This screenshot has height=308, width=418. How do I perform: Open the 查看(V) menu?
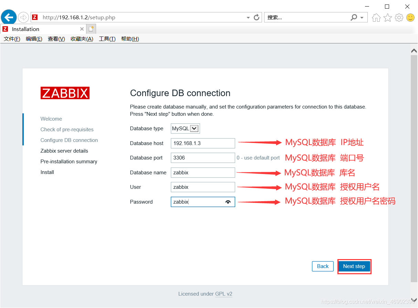point(56,39)
